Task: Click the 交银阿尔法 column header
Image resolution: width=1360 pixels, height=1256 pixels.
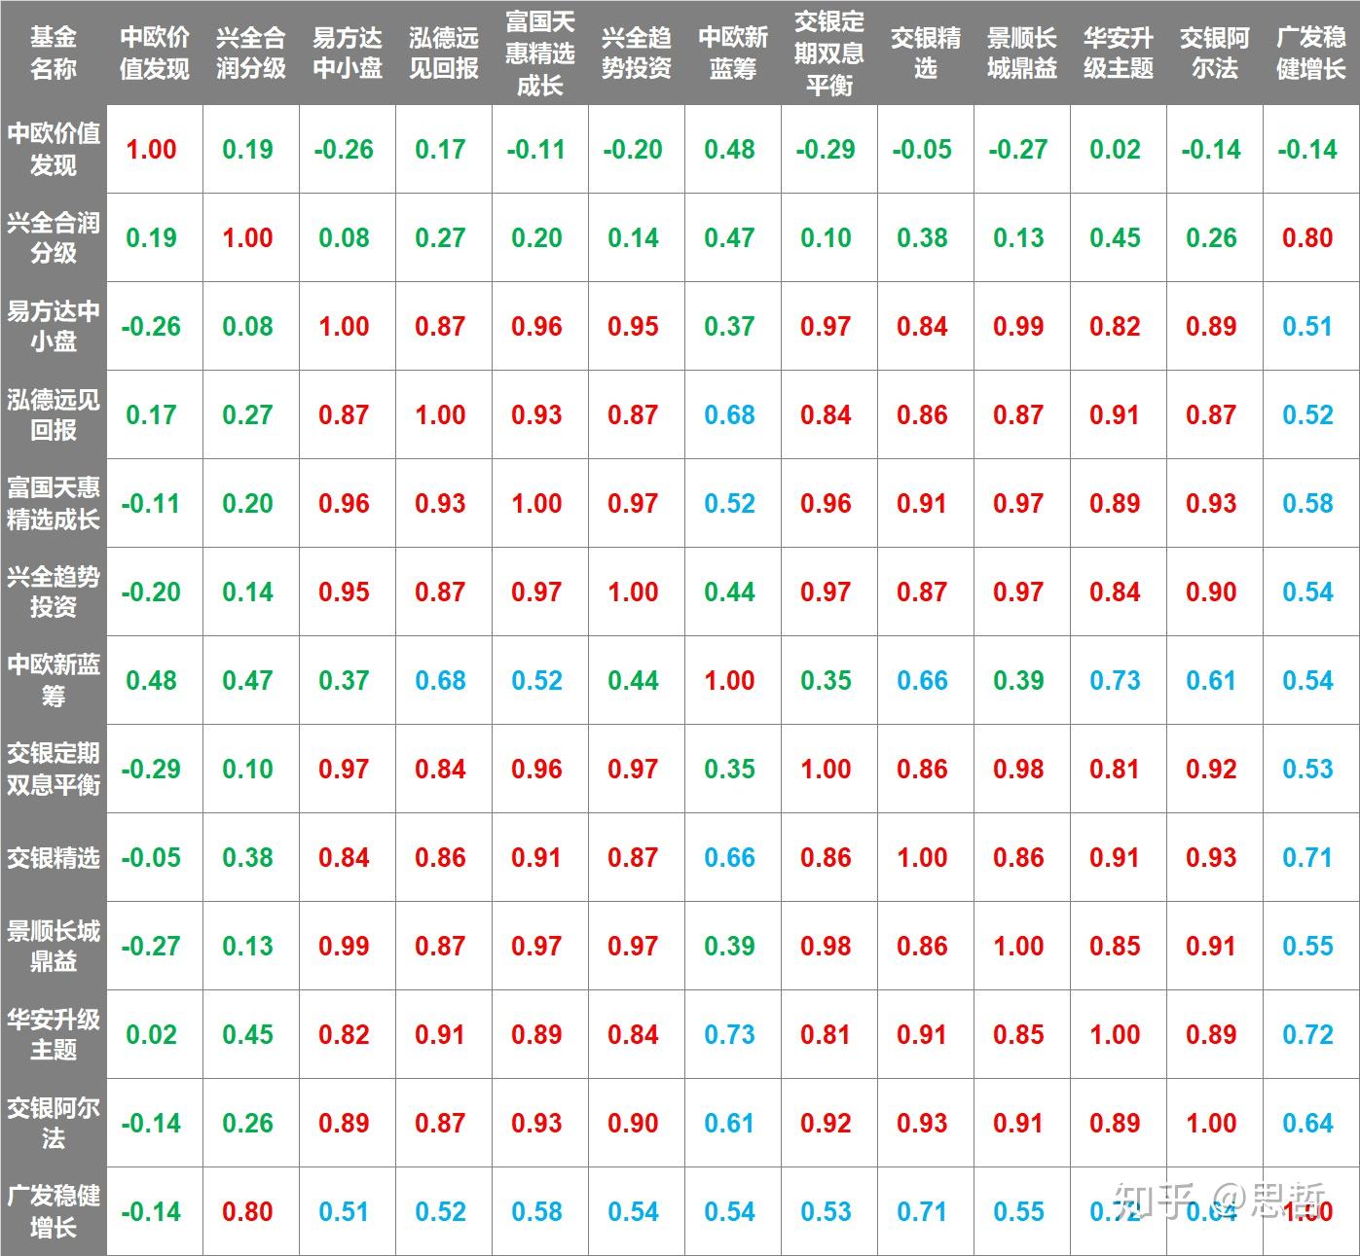Action: 1215,53
